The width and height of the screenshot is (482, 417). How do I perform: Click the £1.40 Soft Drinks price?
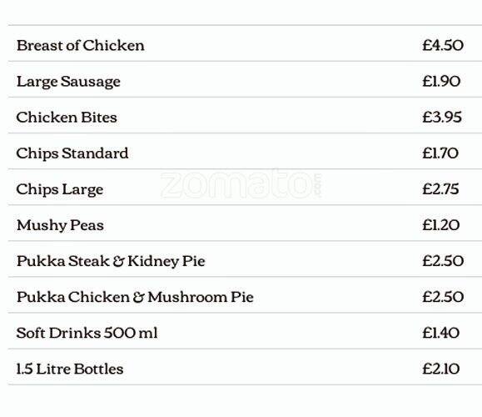pos(441,333)
